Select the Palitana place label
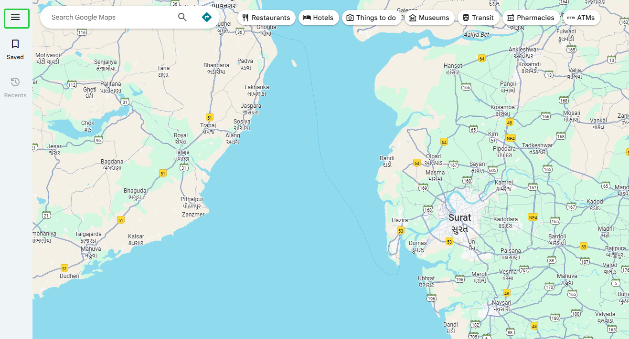This screenshot has height=339, width=629. click(110, 84)
